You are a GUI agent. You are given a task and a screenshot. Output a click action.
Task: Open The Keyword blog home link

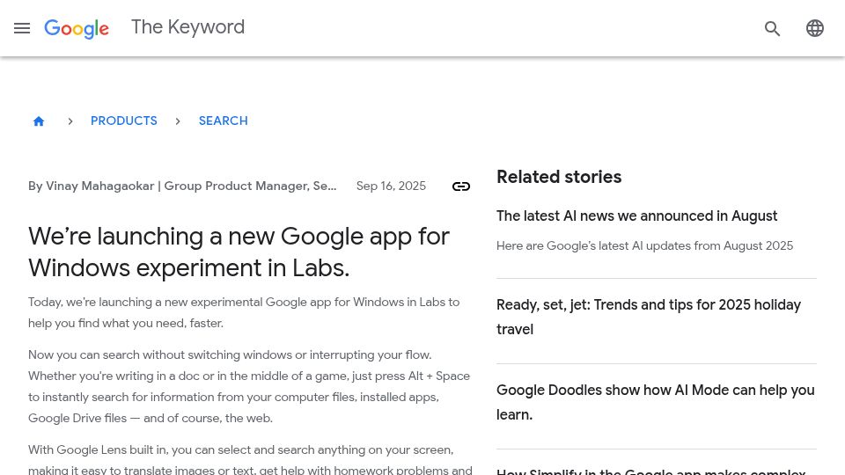click(x=188, y=27)
